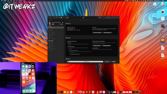This screenshot has width=167, height=94.
Task: Select Tones under On My Device
Action: tap(56, 50)
